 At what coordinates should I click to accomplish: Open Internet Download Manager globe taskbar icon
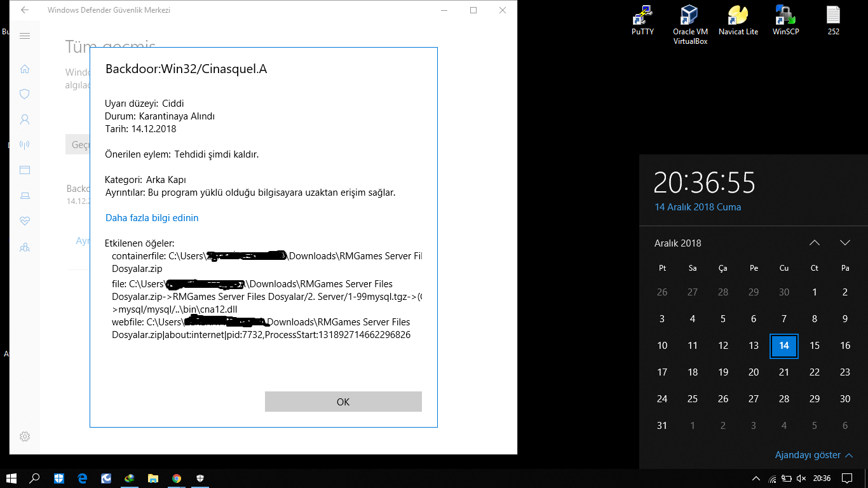coord(130,478)
